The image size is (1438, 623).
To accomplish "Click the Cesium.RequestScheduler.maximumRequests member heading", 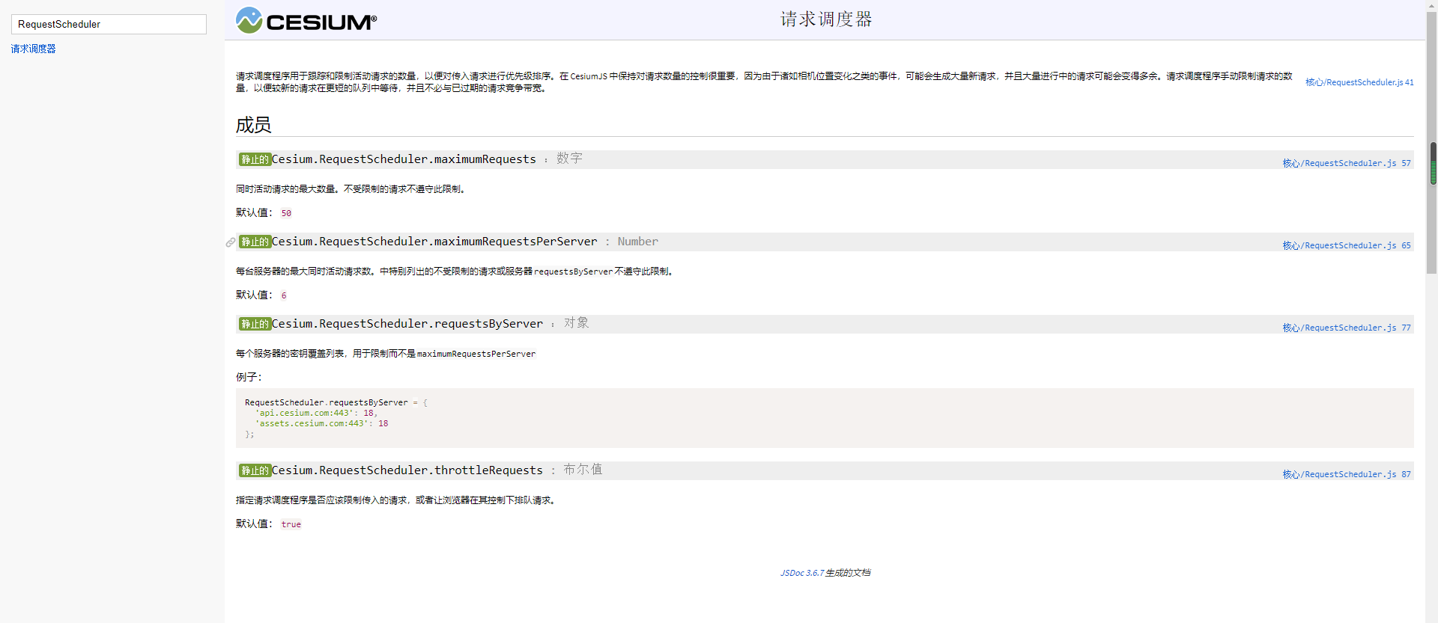I will (404, 159).
